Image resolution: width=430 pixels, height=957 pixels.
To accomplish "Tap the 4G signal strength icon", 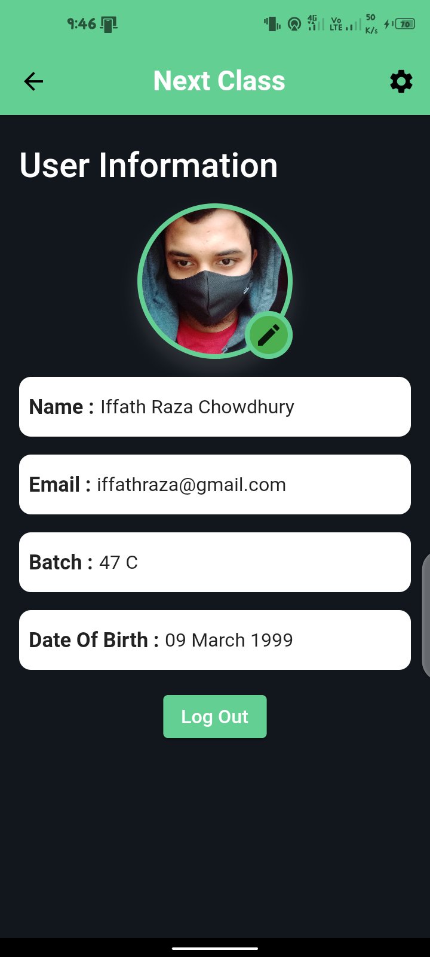I will point(315,23).
